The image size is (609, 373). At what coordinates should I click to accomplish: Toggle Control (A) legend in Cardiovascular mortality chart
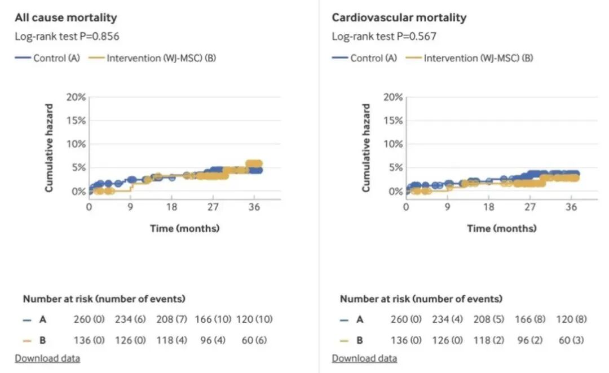point(365,58)
